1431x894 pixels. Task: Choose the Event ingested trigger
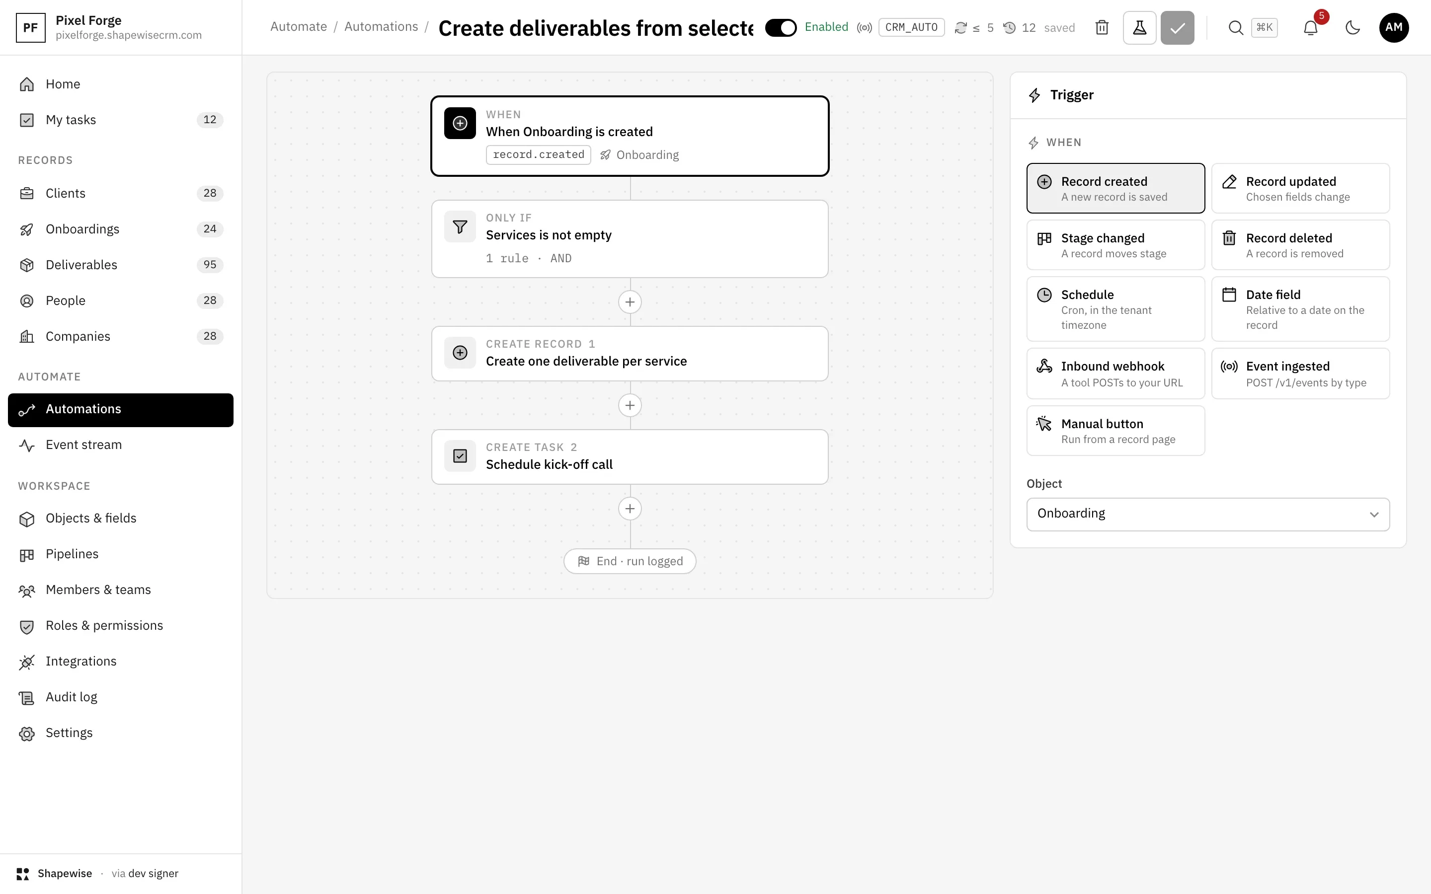pyautogui.click(x=1300, y=373)
